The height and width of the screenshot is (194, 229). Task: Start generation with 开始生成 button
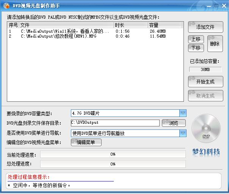(x=205, y=82)
